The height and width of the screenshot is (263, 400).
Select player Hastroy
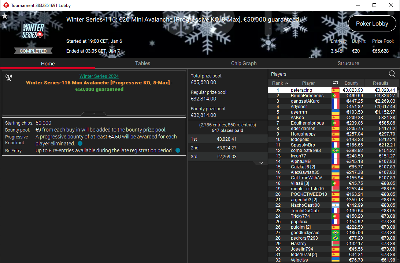point(332,243)
